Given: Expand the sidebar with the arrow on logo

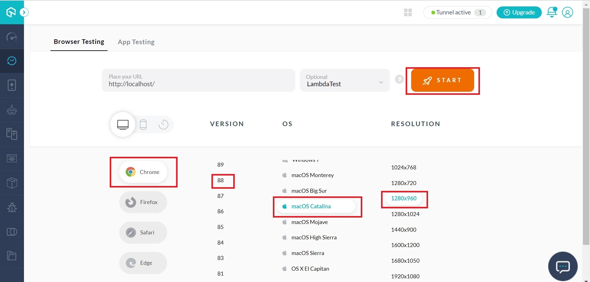Looking at the screenshot, I should click(x=24, y=12).
